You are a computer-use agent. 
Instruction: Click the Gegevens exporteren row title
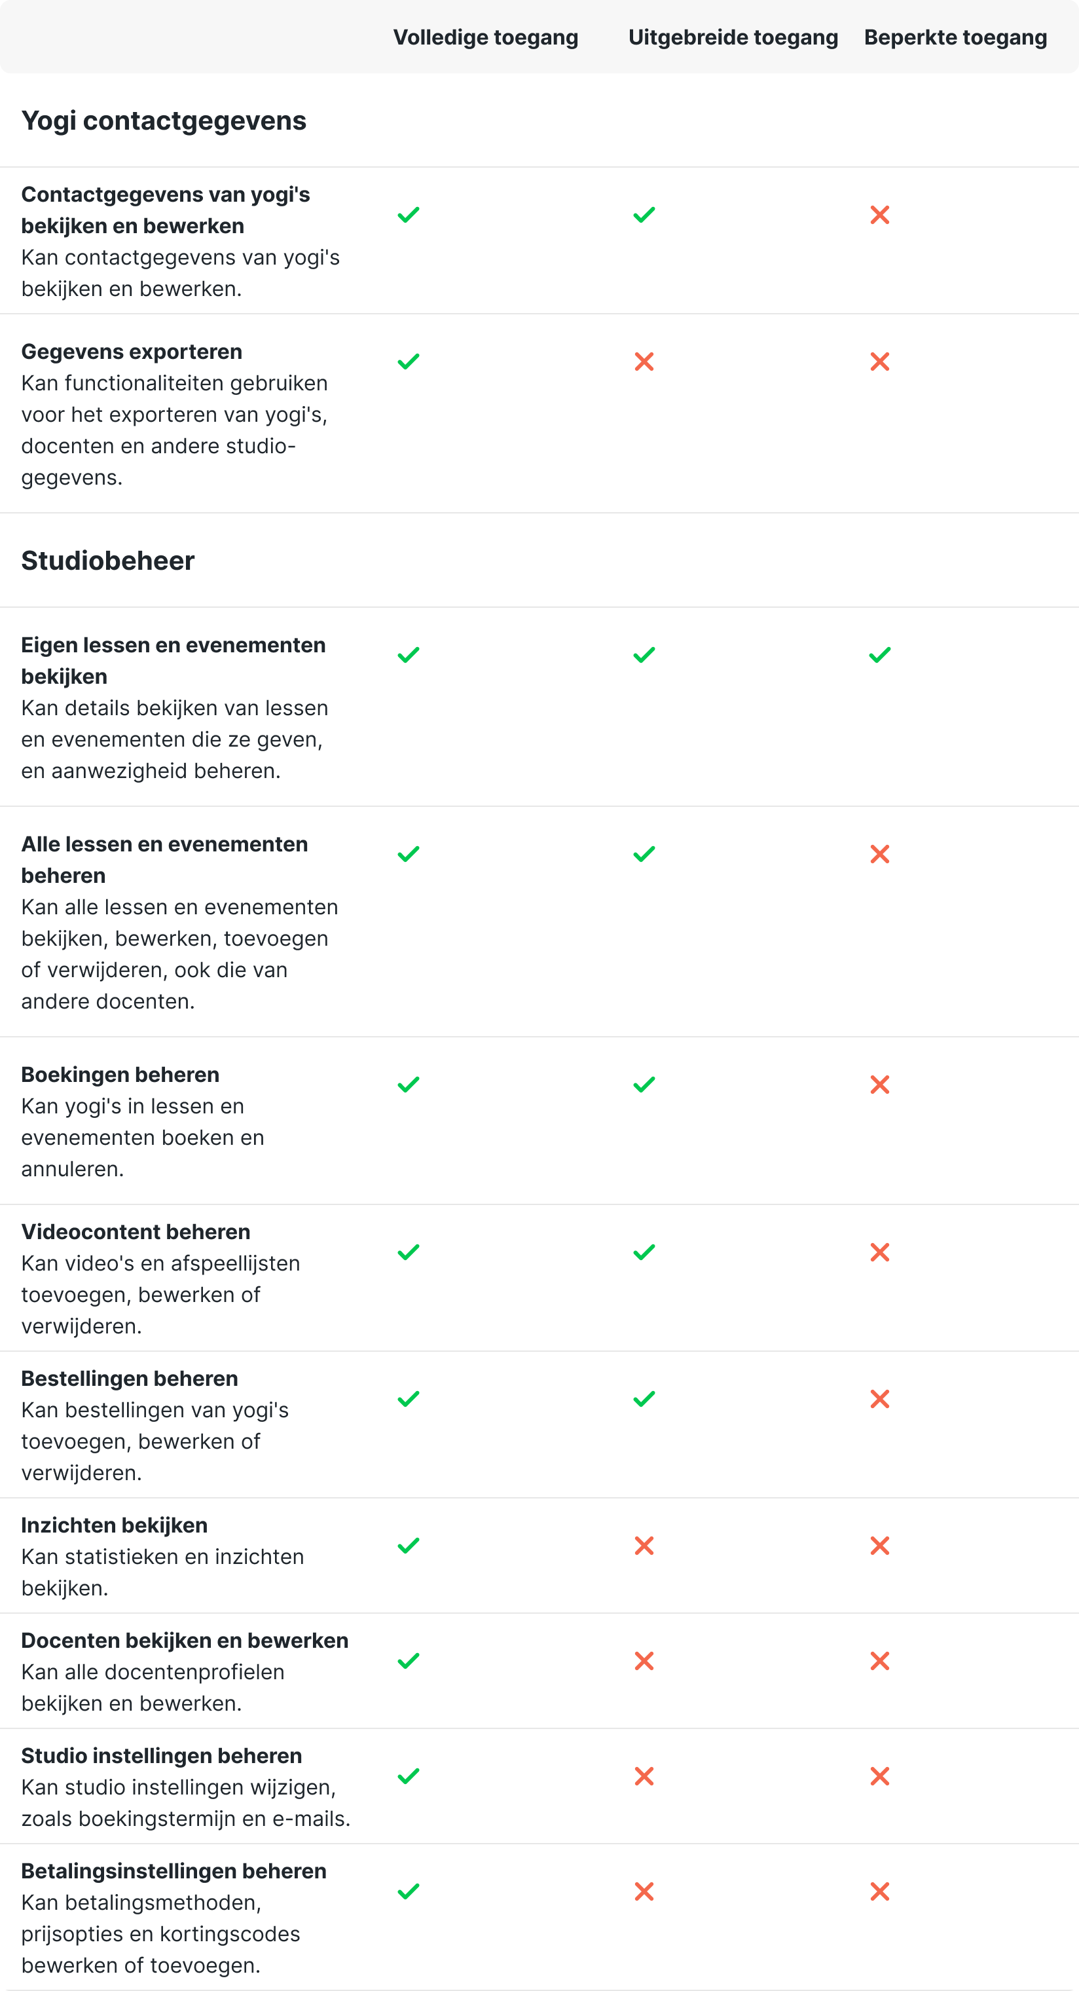tap(132, 352)
